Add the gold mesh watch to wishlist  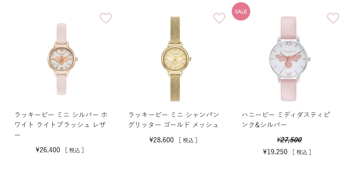(219, 18)
